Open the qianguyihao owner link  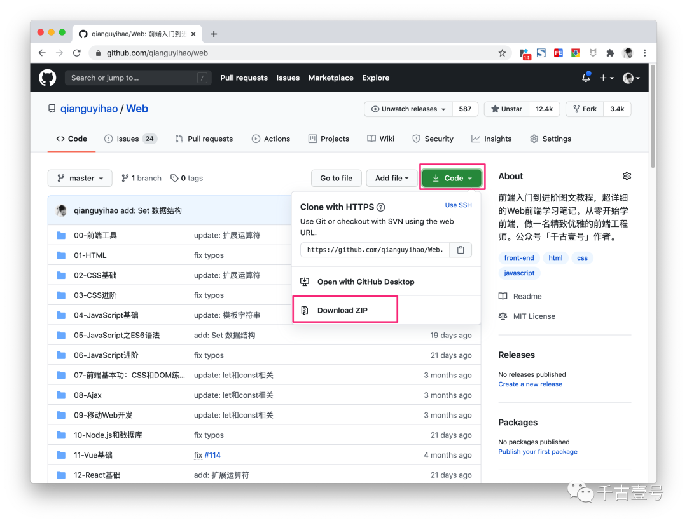click(x=89, y=109)
